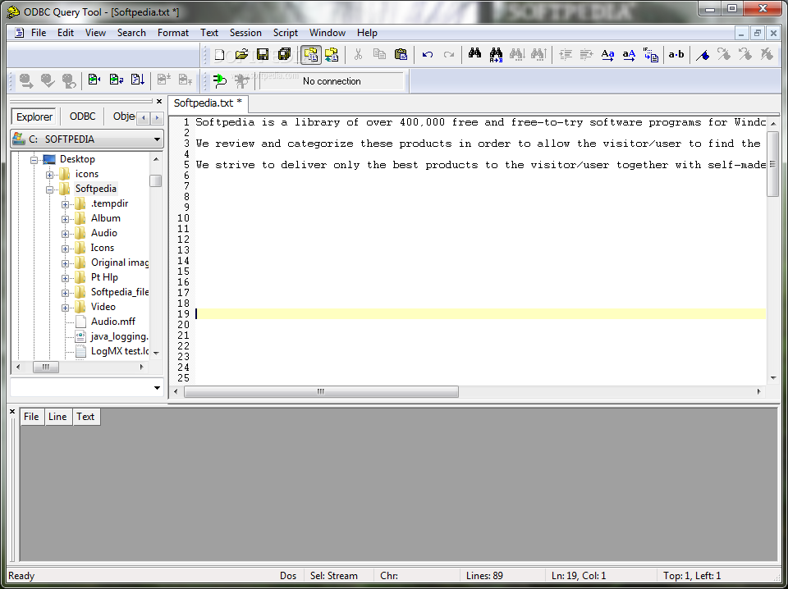Save all files with stacked floppy icon
This screenshot has width=788, height=589.
[285, 54]
